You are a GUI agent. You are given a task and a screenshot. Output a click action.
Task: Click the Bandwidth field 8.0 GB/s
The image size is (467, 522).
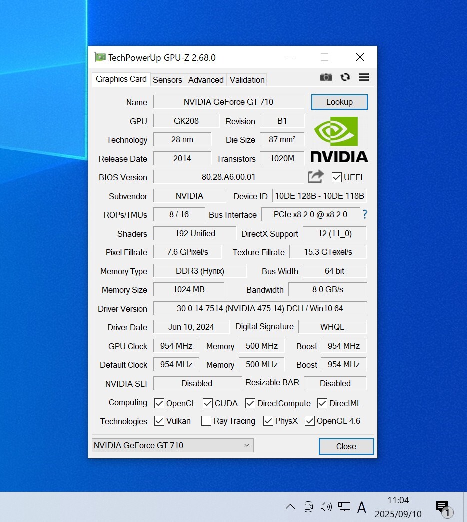coord(328,289)
